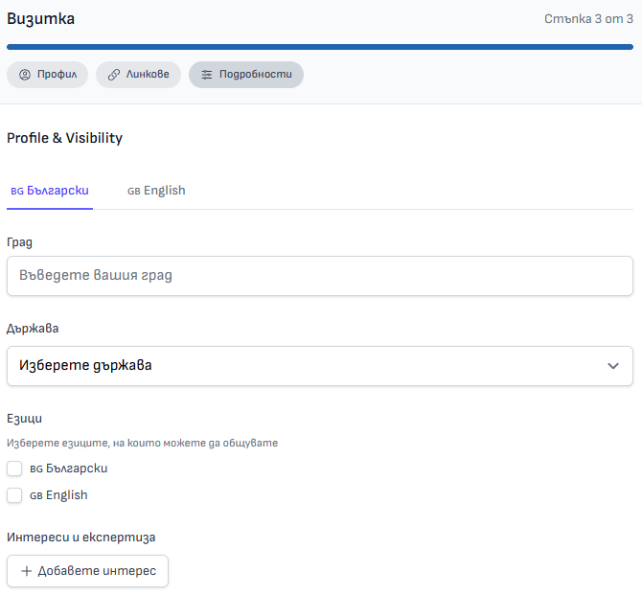This screenshot has height=595, width=642.
Task: Click the blue step progress bar
Action: click(320, 47)
